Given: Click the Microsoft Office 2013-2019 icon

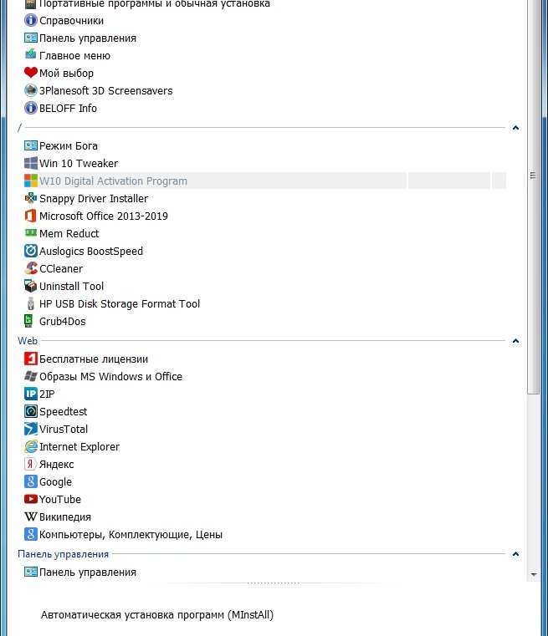Looking at the screenshot, I should click(30, 216).
